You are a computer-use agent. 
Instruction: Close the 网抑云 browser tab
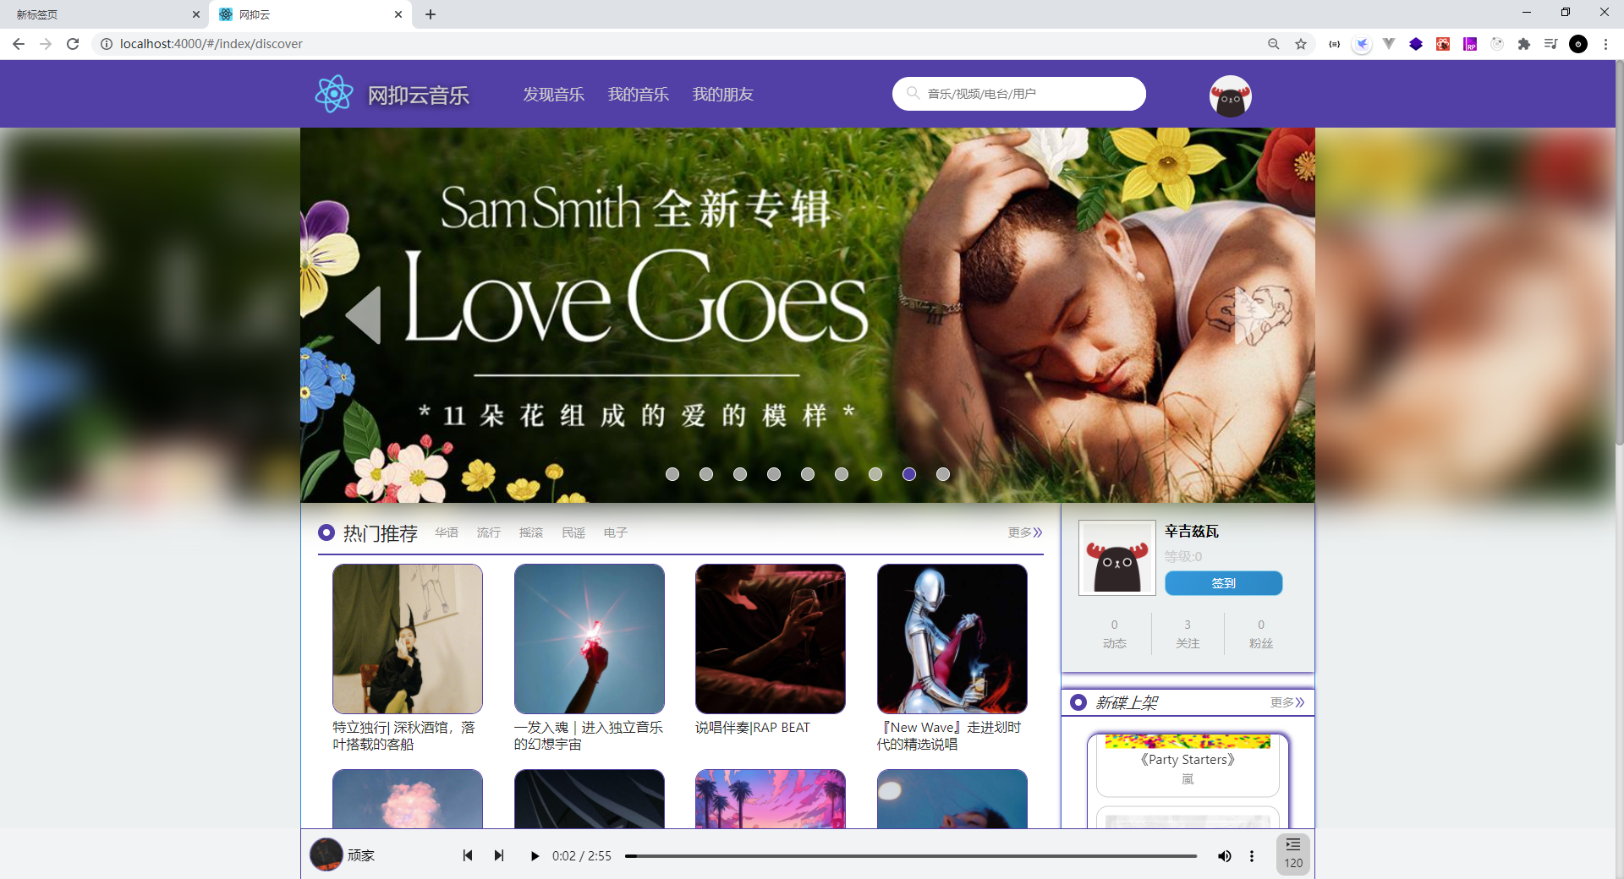pos(398,14)
